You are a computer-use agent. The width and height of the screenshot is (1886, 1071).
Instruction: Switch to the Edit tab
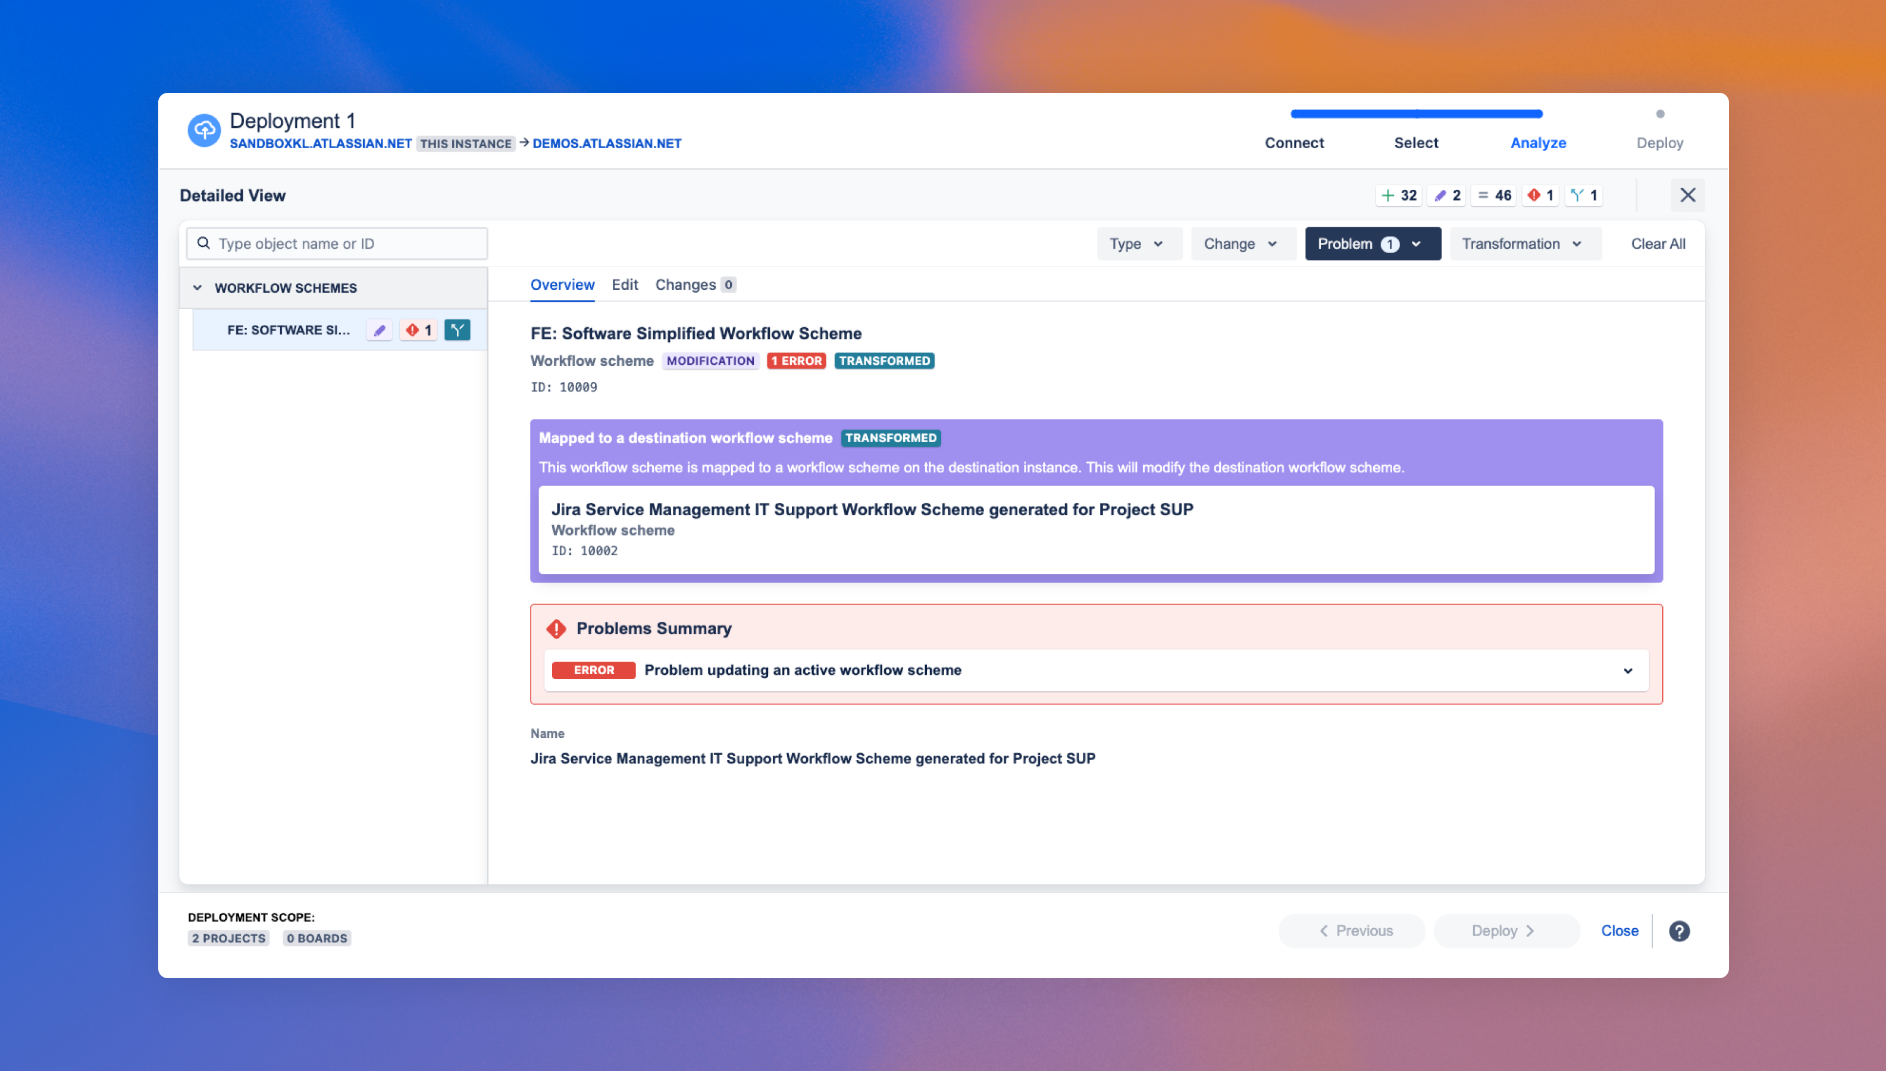click(624, 284)
